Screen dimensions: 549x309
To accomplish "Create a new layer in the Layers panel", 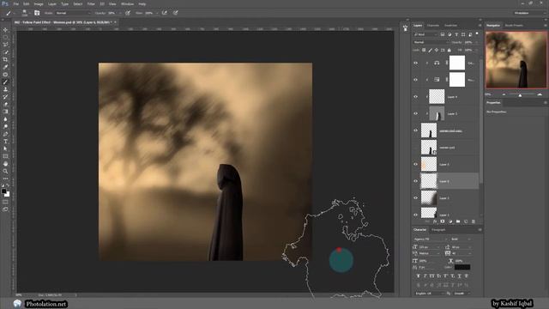I will (466, 221).
